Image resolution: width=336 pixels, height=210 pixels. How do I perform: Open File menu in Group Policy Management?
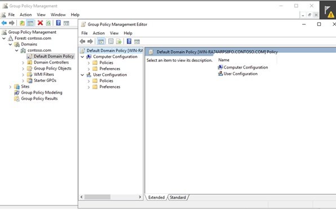(x=11, y=15)
